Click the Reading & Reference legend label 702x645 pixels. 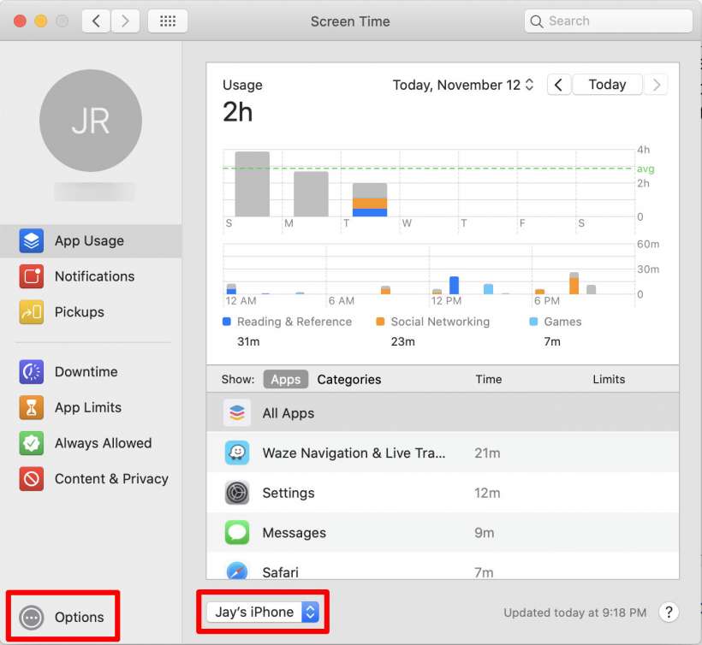pyautogui.click(x=294, y=322)
